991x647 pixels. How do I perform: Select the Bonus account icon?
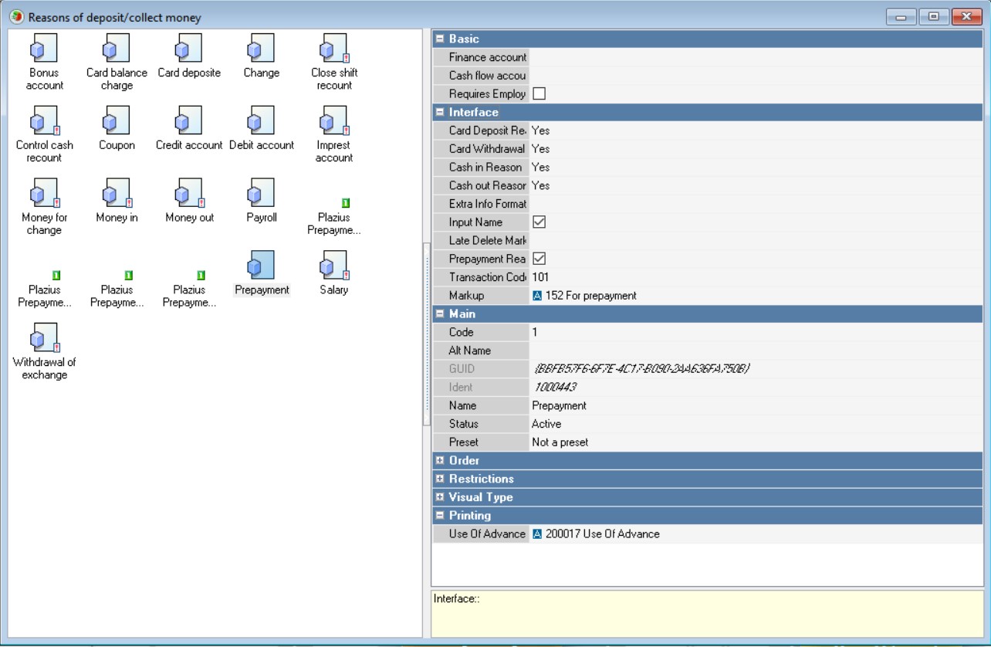pyautogui.click(x=44, y=50)
